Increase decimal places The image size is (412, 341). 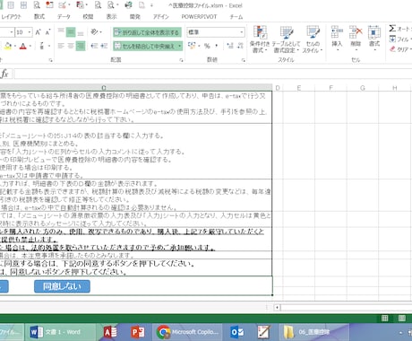point(230,46)
